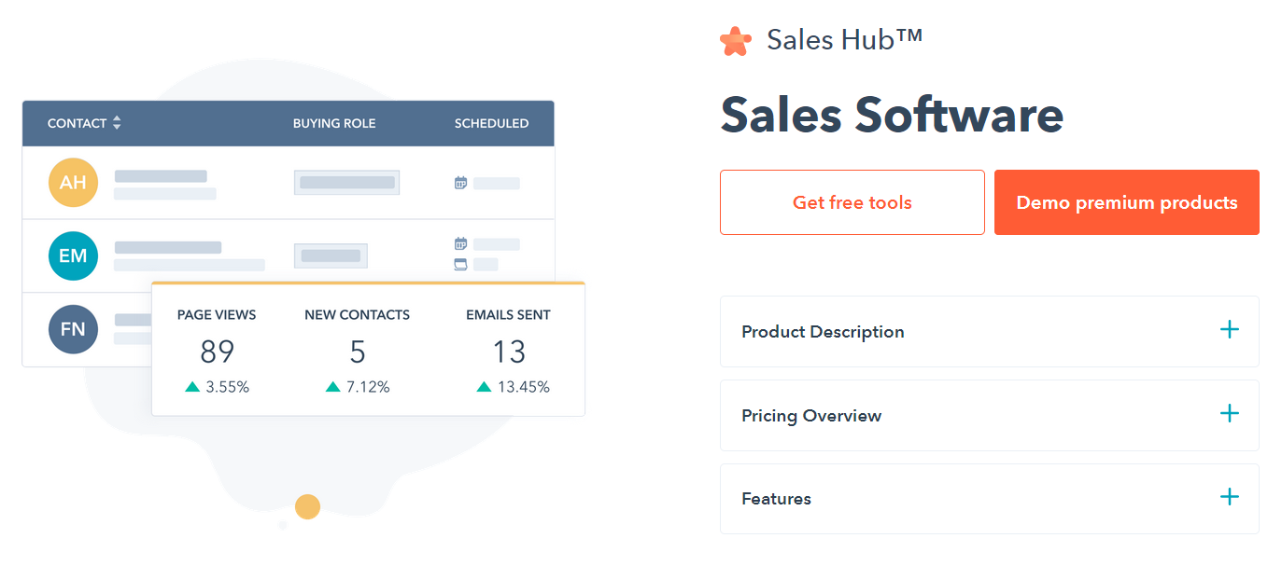1282x566 pixels.
Task: Select the EM contact avatar
Action: pyautogui.click(x=73, y=255)
